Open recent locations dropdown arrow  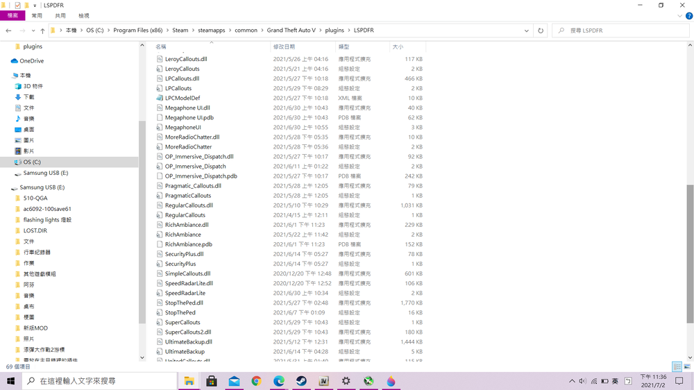click(x=33, y=31)
